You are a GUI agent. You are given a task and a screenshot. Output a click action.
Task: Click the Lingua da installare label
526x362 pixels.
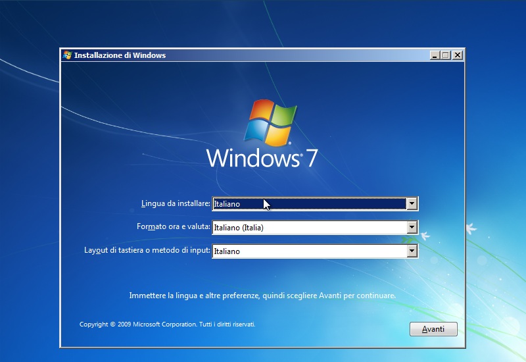pos(176,203)
